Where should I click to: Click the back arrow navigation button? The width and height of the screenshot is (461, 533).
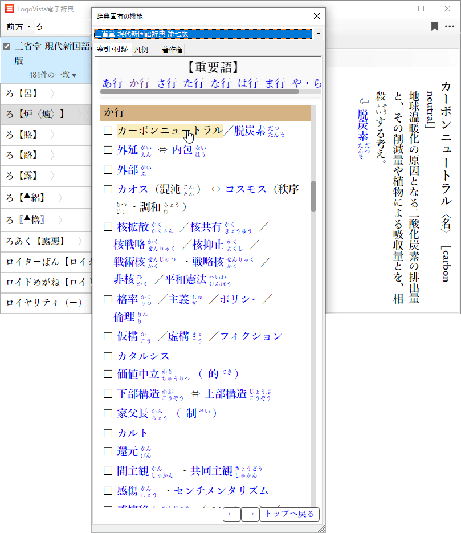231,514
